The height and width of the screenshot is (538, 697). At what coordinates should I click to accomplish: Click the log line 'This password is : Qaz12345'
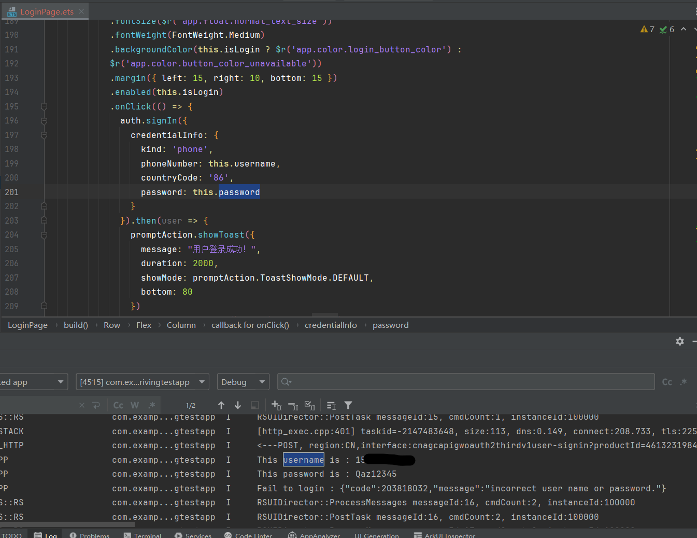tap(327, 474)
